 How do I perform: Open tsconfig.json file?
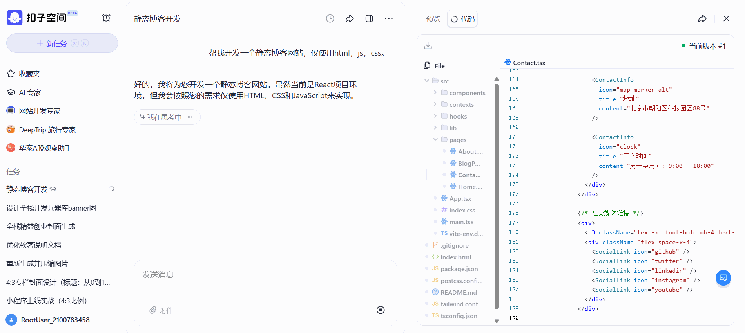point(455,316)
